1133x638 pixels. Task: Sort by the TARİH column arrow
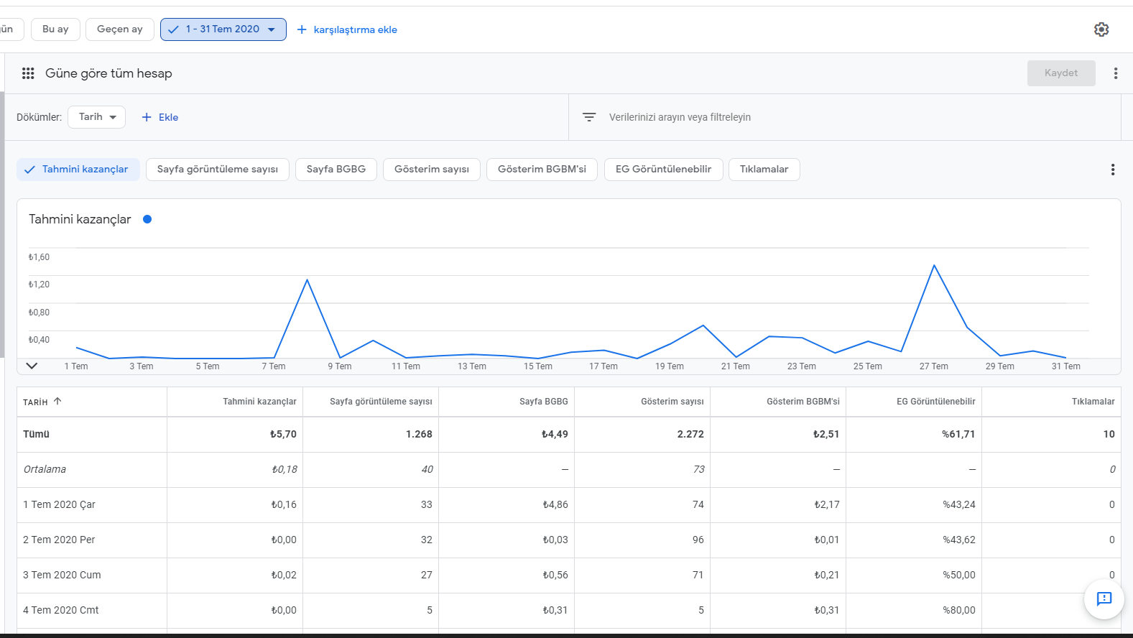coord(57,402)
